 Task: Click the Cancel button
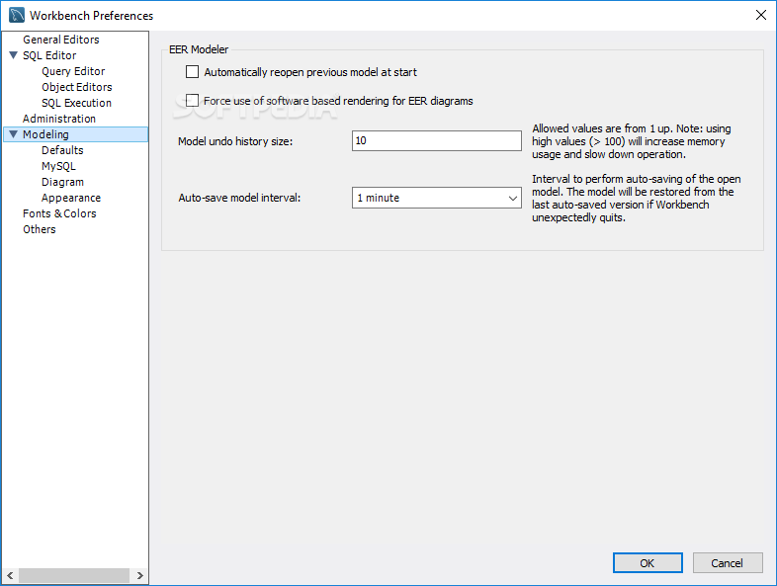(x=728, y=563)
